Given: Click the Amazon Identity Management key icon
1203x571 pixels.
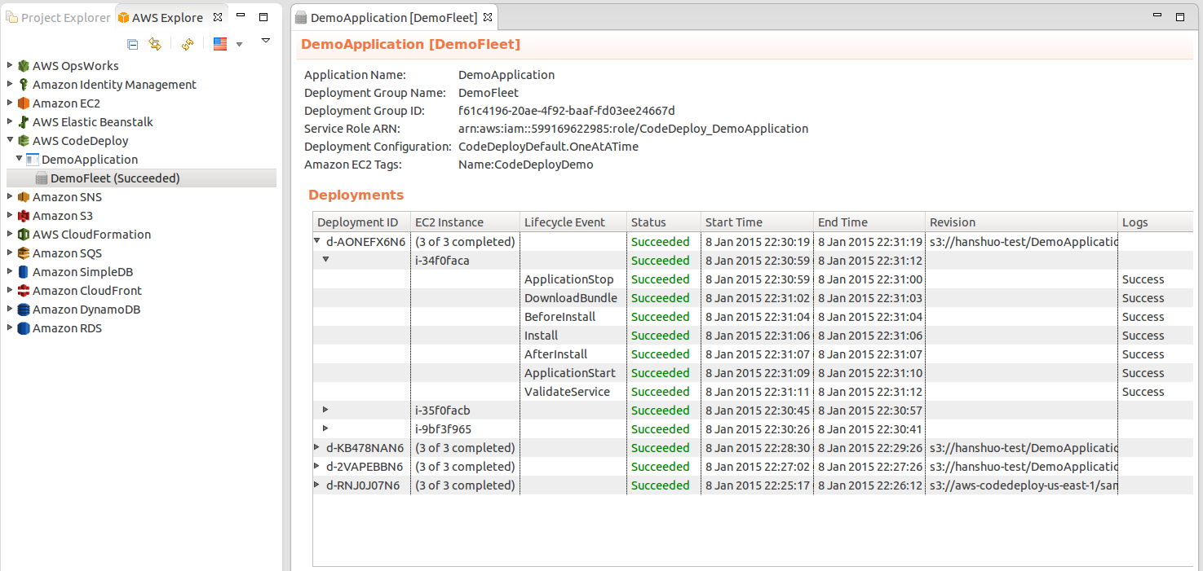Looking at the screenshot, I should pyautogui.click(x=24, y=85).
